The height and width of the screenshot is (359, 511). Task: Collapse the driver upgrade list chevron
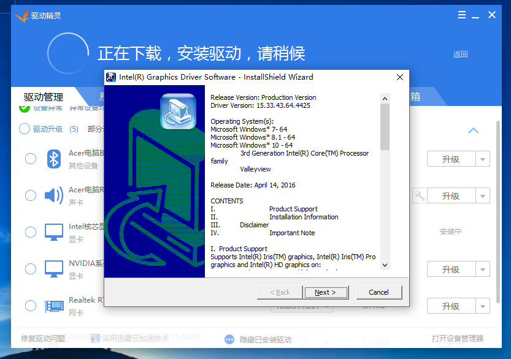(x=473, y=130)
